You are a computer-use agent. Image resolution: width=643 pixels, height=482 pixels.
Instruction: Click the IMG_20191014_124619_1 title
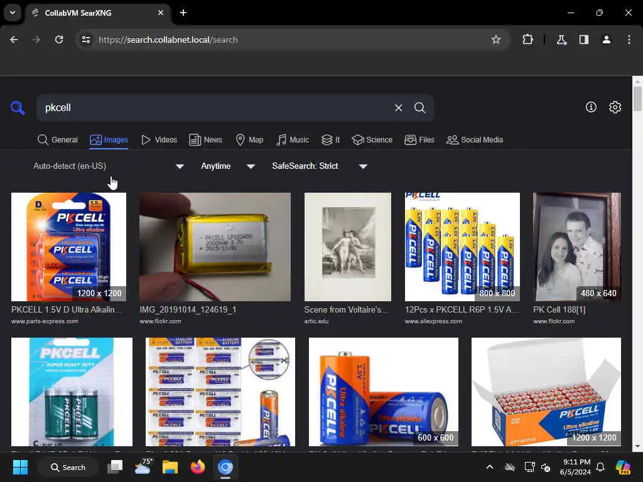(188, 310)
